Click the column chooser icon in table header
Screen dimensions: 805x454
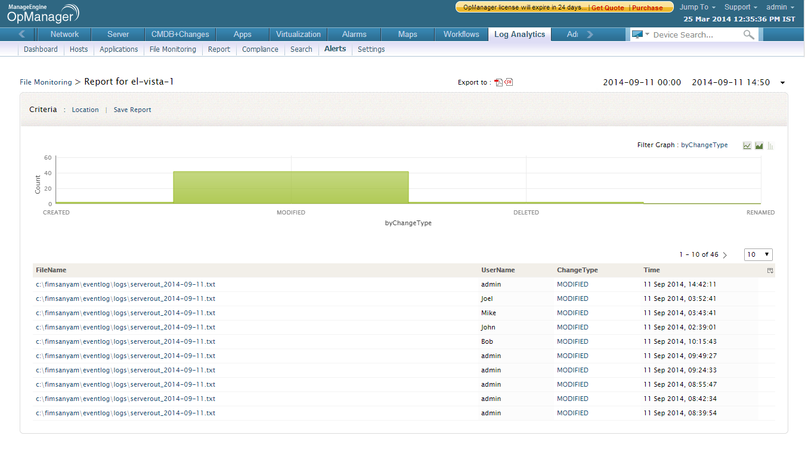tap(770, 270)
